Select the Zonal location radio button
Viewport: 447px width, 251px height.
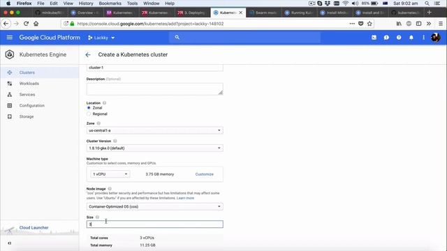89,108
